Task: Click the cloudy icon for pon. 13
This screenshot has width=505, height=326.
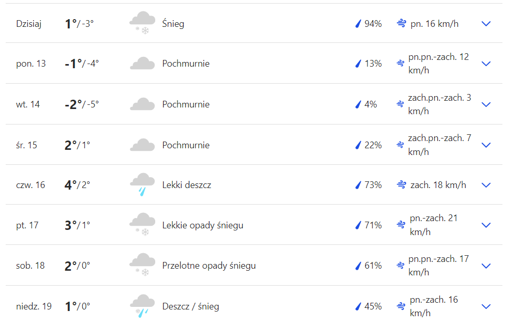Action: click(x=142, y=64)
